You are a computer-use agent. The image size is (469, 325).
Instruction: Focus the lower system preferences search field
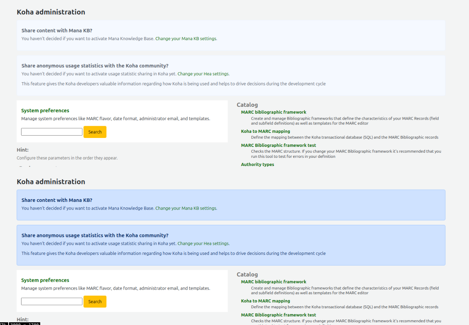tap(52, 302)
